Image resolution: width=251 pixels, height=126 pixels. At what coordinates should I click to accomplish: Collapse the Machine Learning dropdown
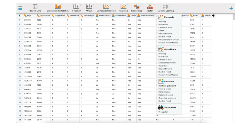[165, 8]
